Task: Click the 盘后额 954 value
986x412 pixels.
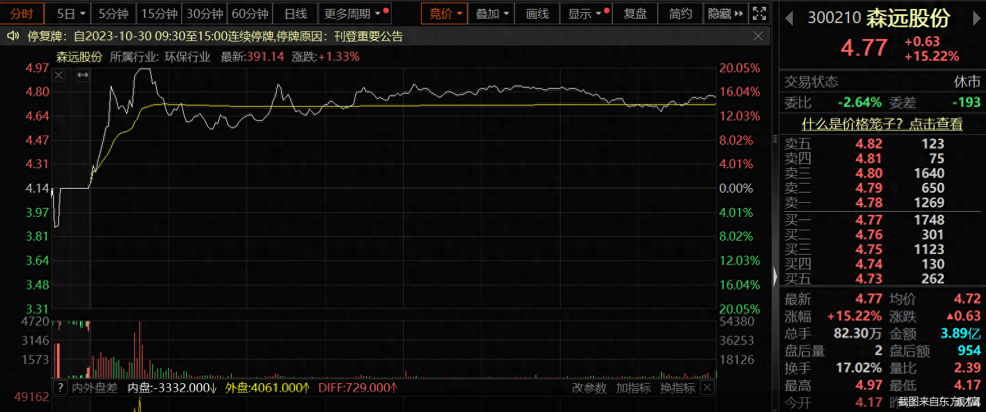Action: click(x=969, y=351)
